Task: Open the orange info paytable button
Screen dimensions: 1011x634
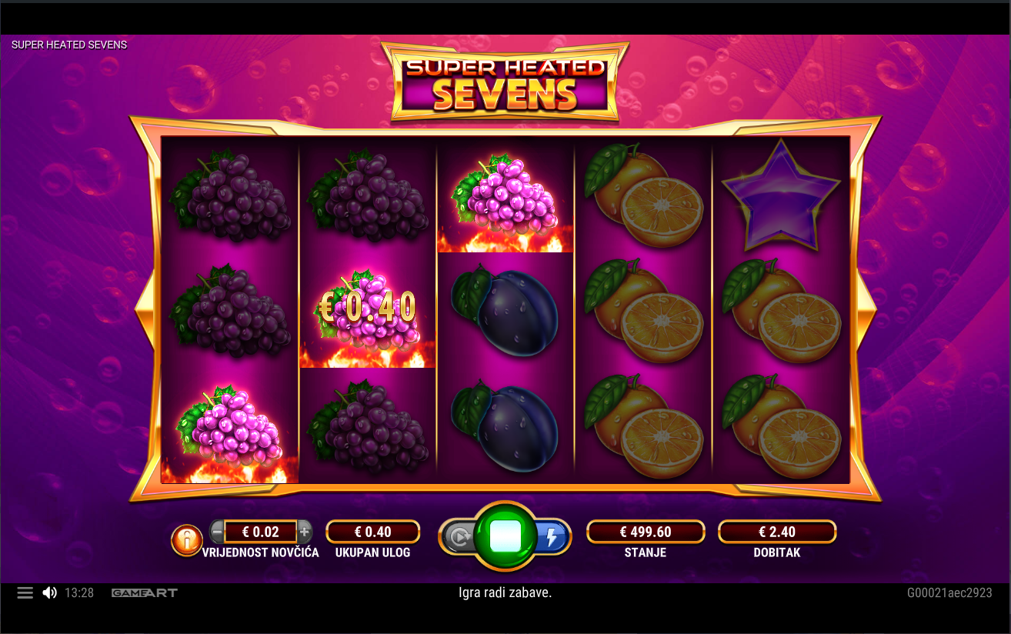Action: [x=186, y=539]
